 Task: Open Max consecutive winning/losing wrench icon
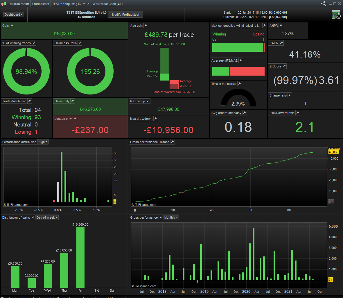coord(265,26)
